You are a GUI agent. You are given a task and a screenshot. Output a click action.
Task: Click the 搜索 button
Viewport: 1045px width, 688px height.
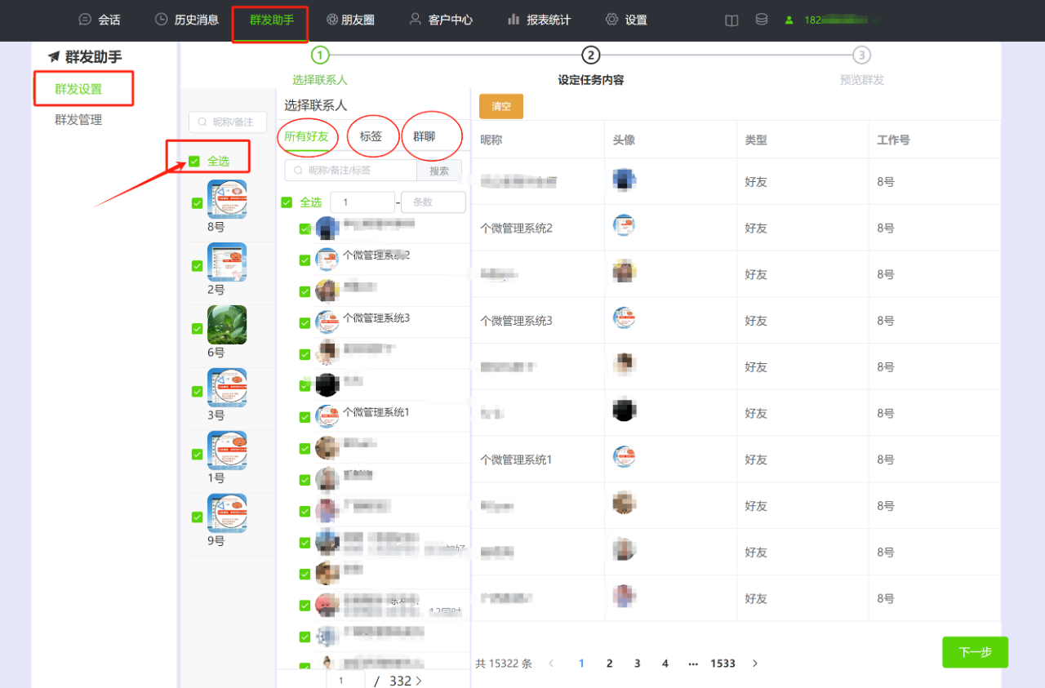click(x=439, y=171)
